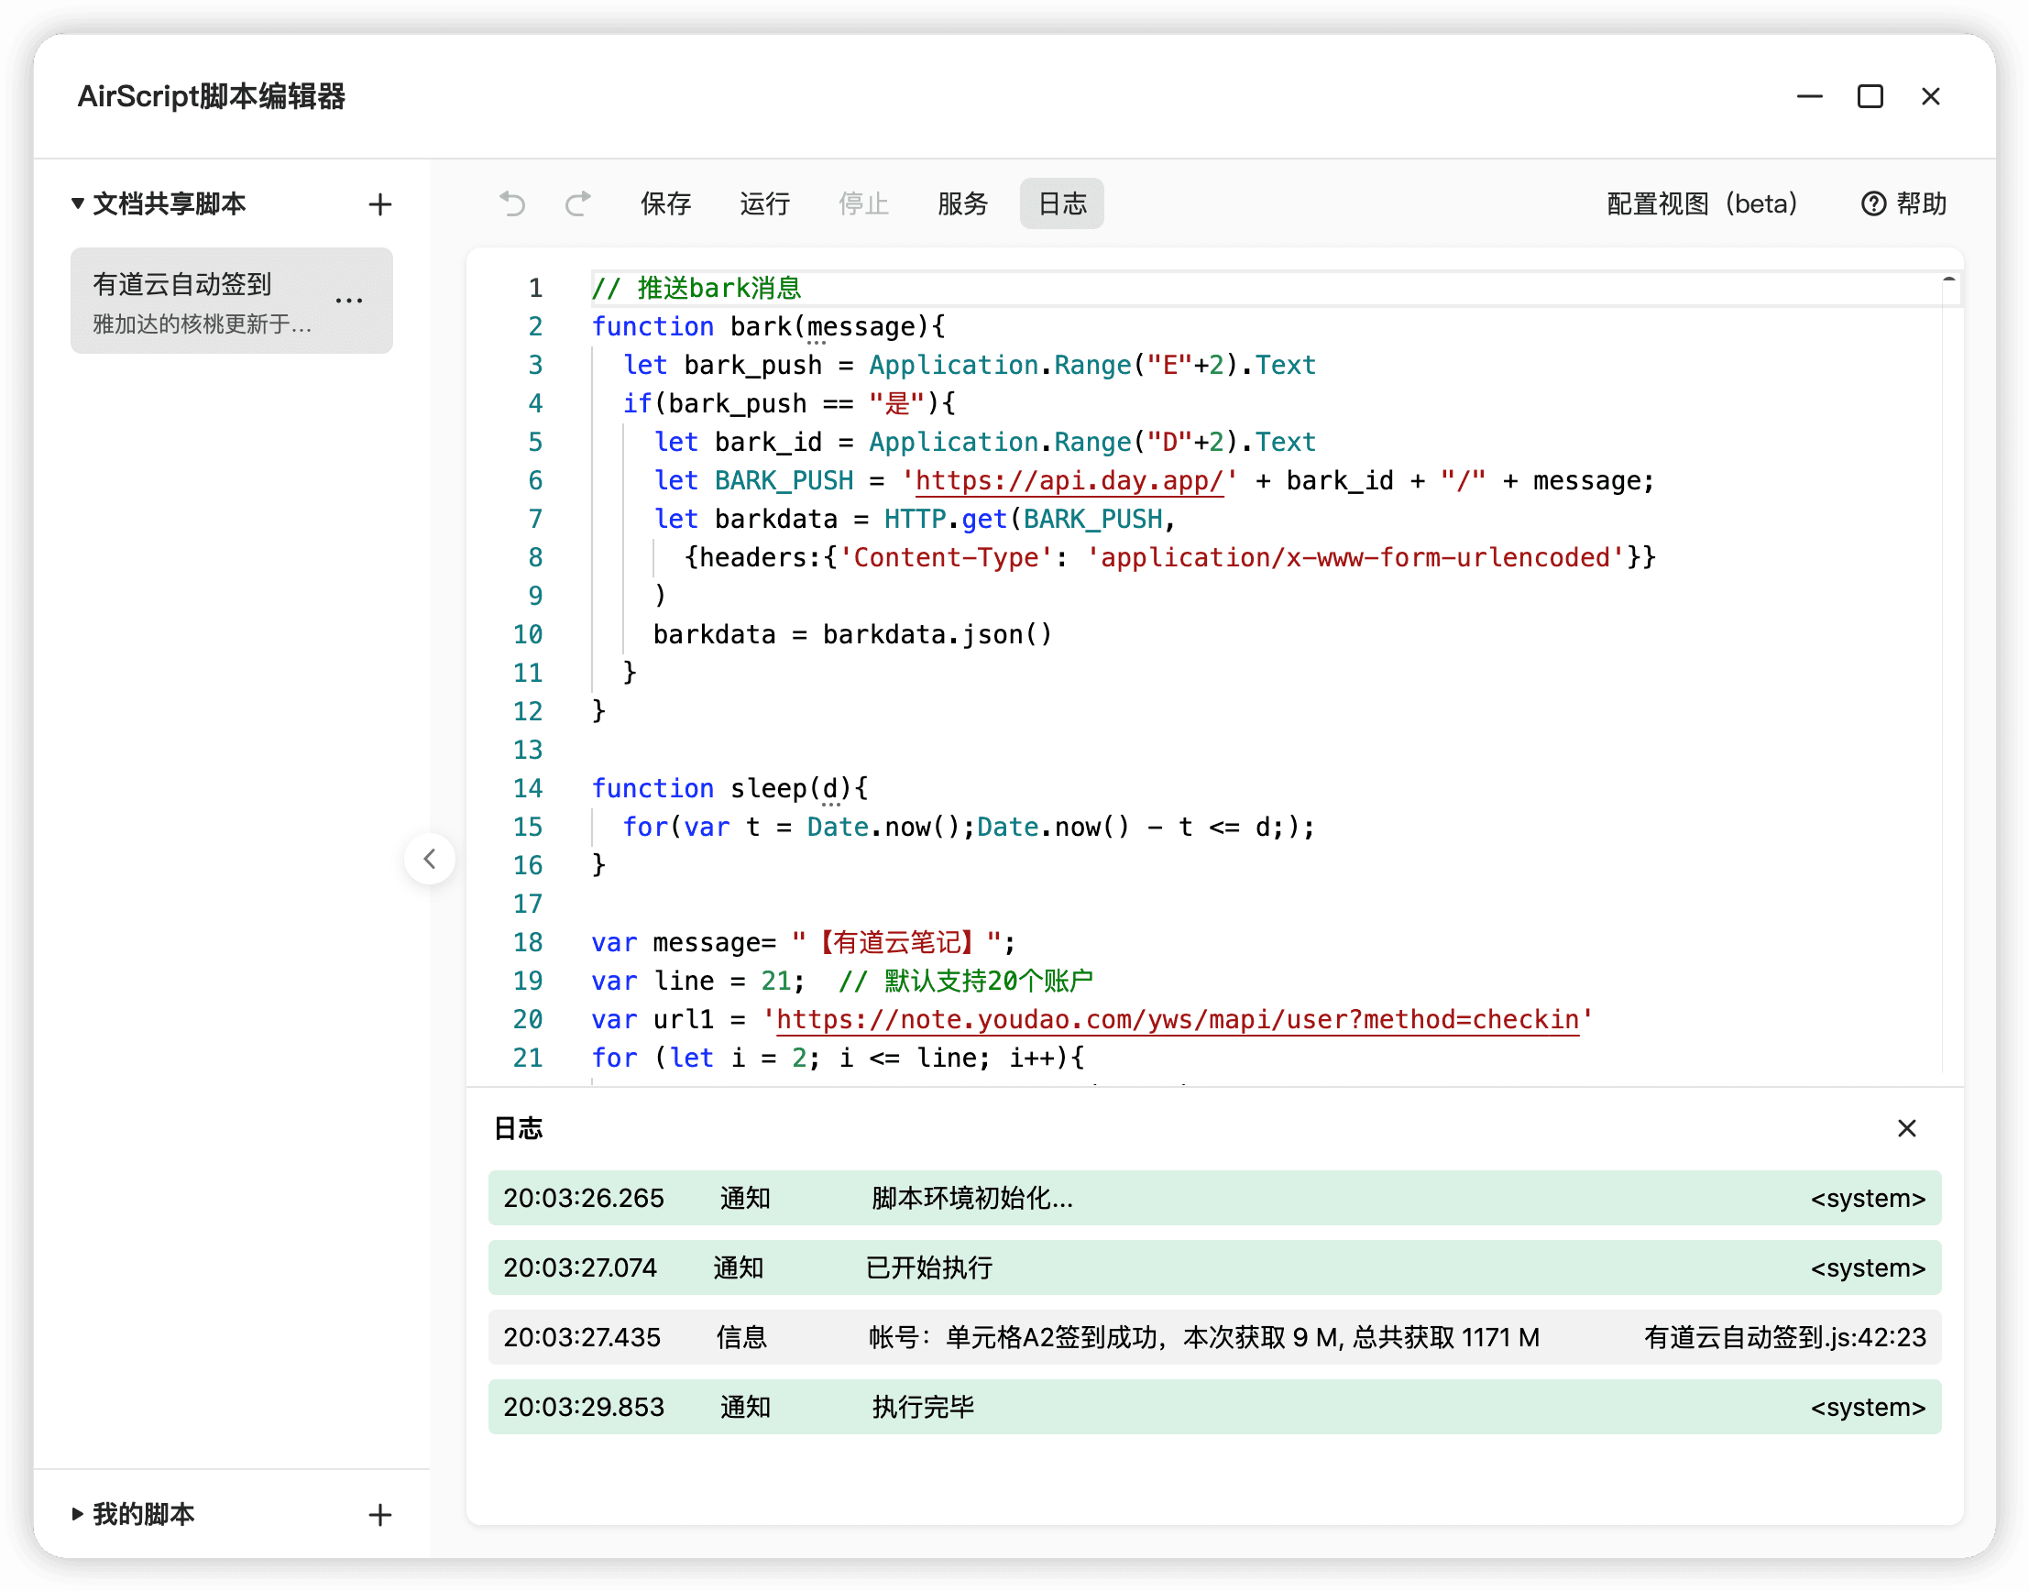Open the 有道云自动签到 script options menu
This screenshot has height=1591, width=2029.
pos(348,300)
